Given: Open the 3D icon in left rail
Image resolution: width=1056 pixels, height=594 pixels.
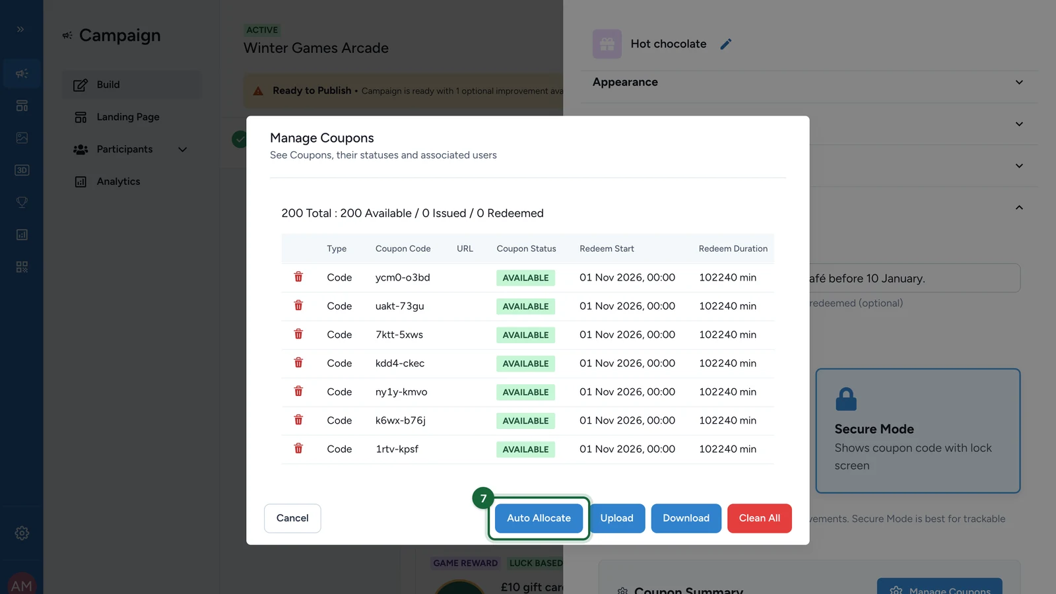Looking at the screenshot, I should tap(22, 170).
